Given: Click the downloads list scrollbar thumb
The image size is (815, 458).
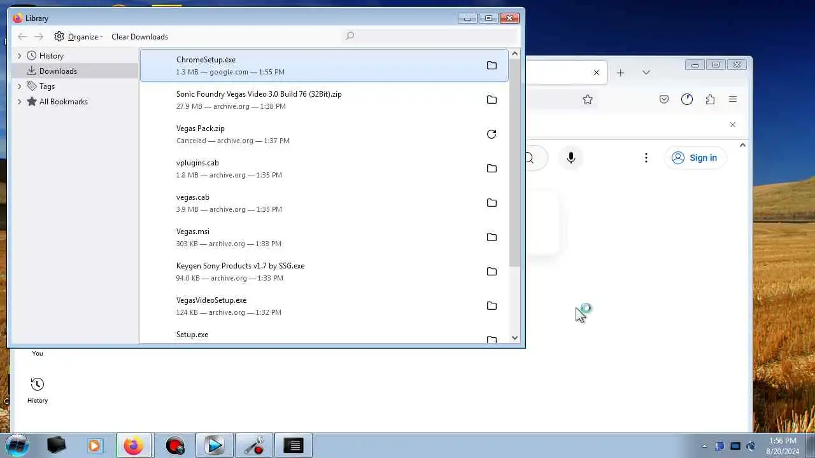Looking at the screenshot, I should (x=514, y=164).
